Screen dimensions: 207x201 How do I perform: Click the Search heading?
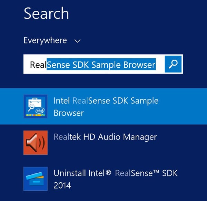point(46,13)
